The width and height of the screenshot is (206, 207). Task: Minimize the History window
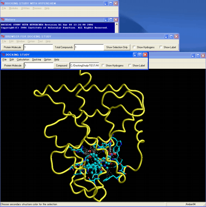pyautogui.click(x=106, y=19)
